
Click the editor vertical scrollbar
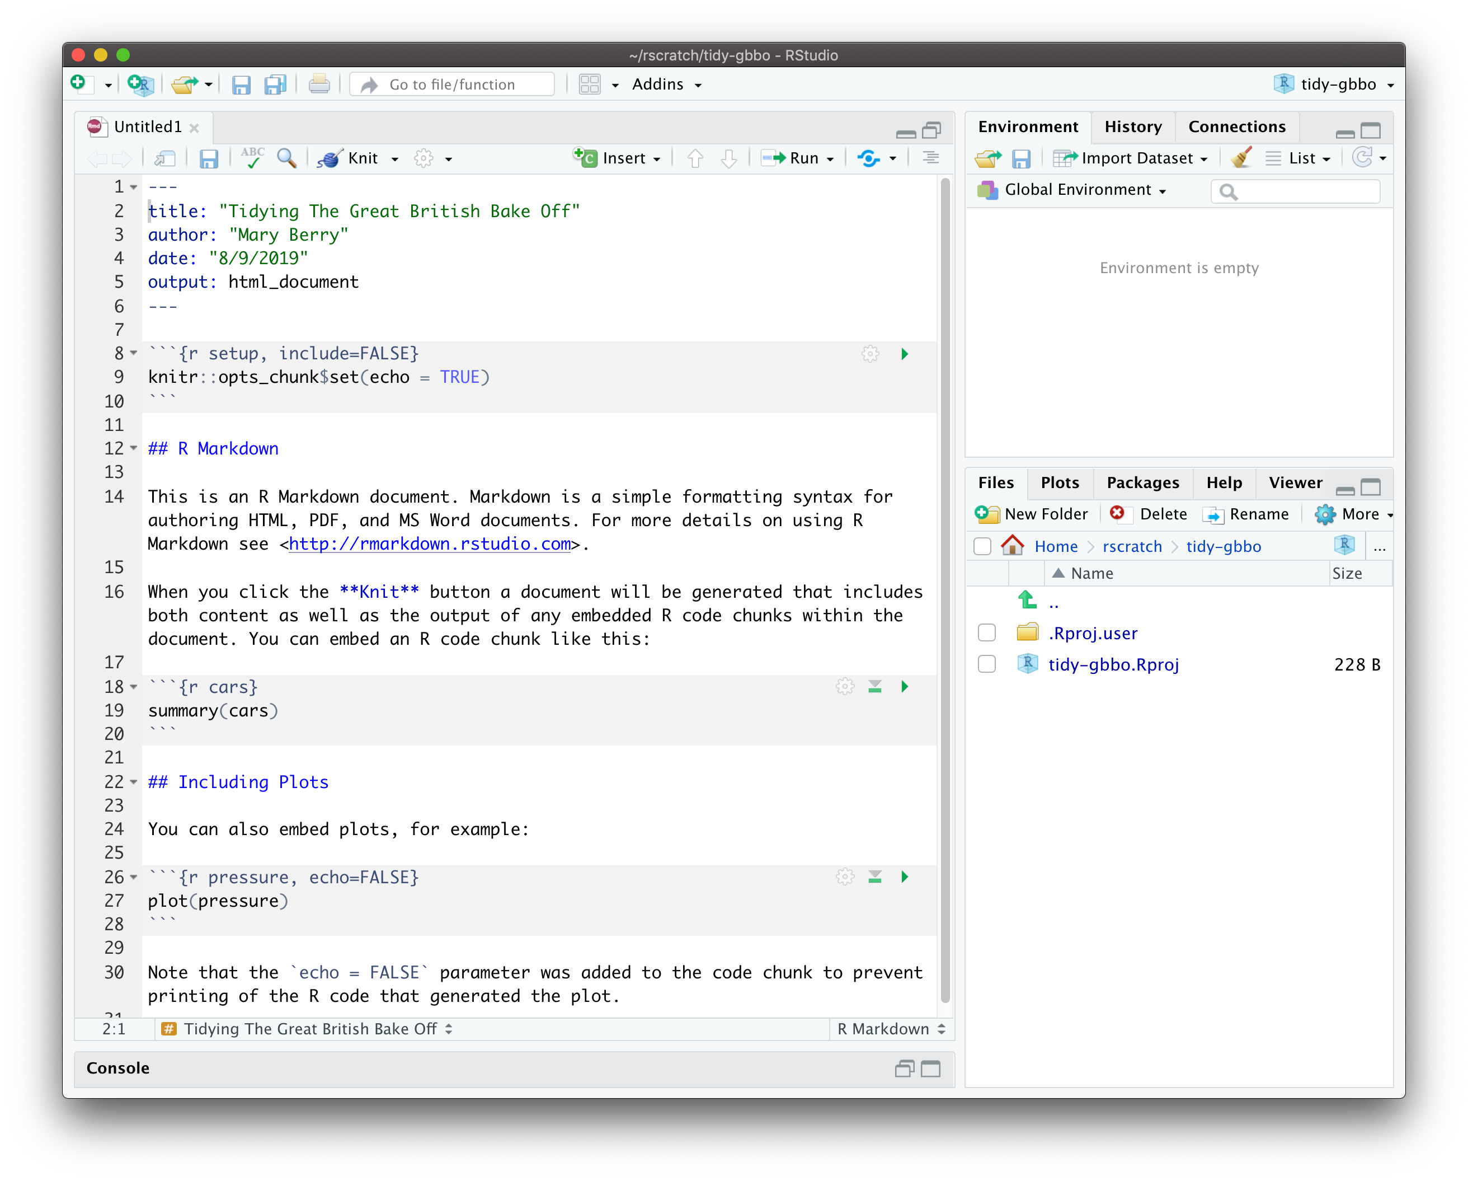[x=944, y=590]
